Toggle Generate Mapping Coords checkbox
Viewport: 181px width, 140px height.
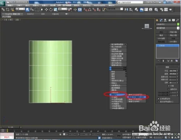point(159,99)
